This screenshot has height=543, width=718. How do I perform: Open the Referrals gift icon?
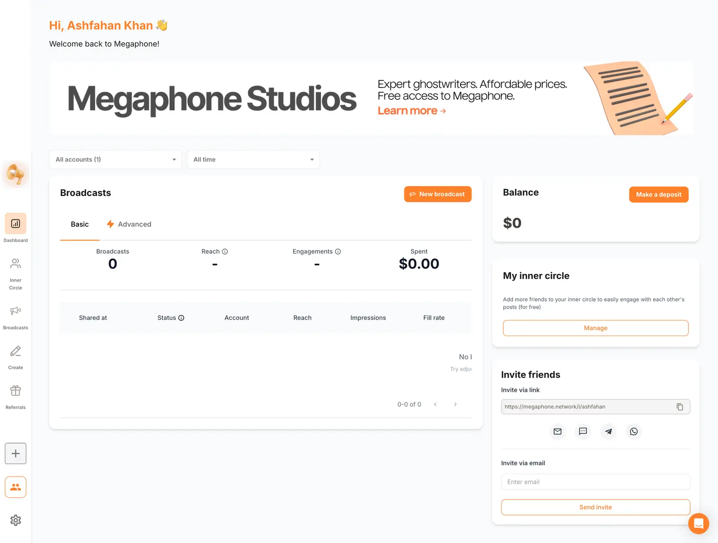pos(15,391)
